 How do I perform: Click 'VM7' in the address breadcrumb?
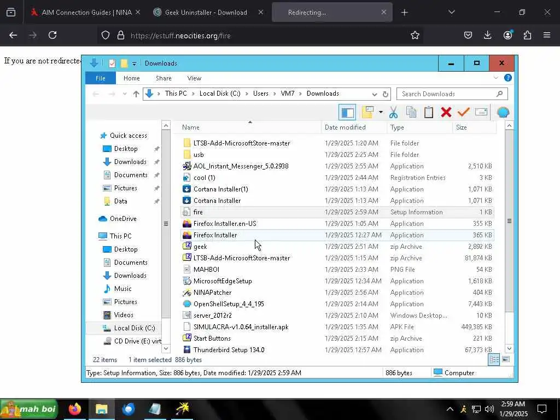(x=288, y=94)
